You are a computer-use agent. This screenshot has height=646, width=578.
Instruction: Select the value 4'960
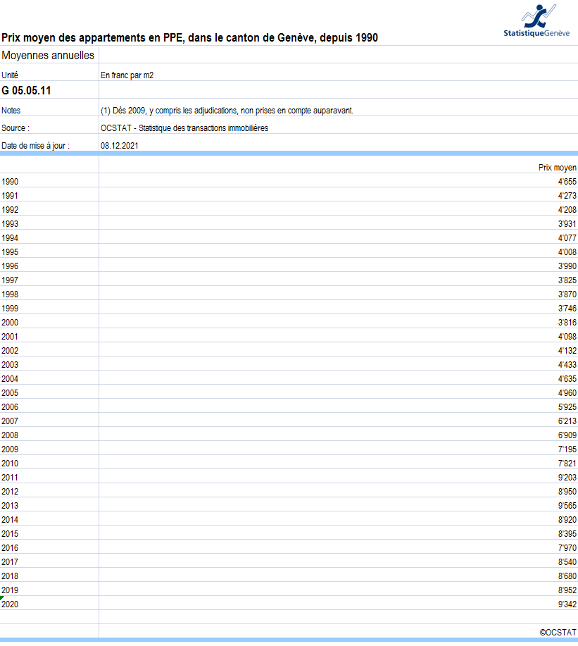click(567, 392)
